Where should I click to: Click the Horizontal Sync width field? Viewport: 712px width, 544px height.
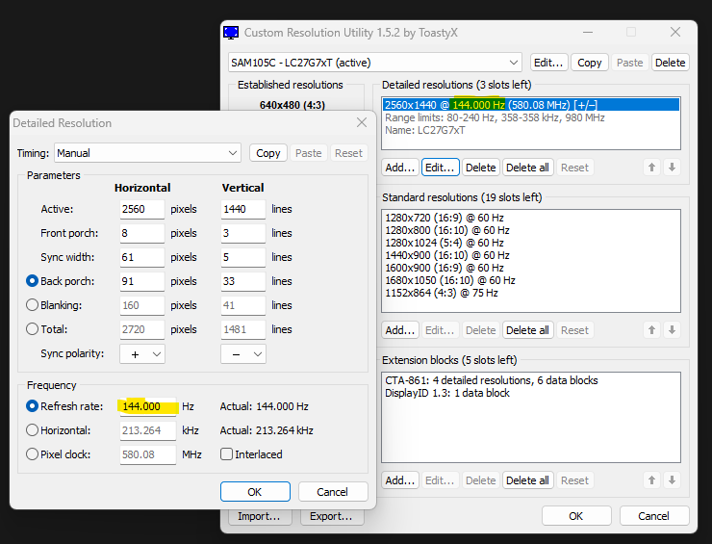(x=142, y=257)
